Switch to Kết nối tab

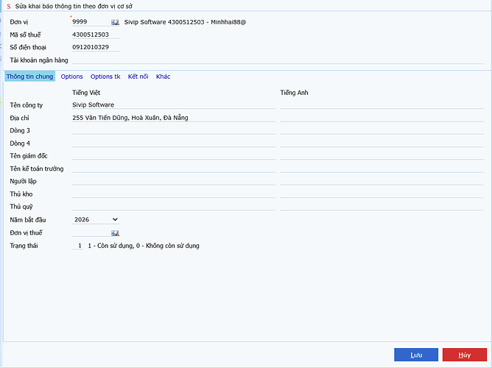coord(138,77)
